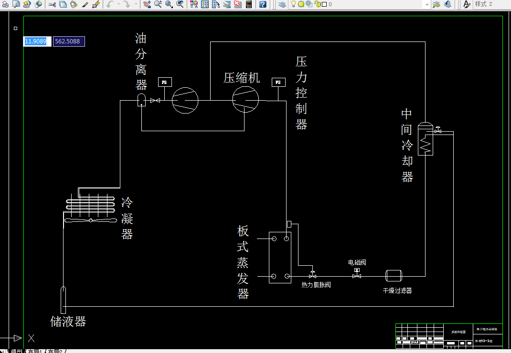This screenshot has width=511, height=353.
Task: Open Tool Palettes window
Action: (216, 4)
